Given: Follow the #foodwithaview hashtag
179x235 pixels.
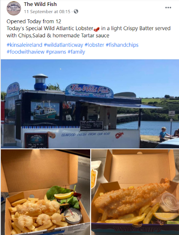Looking at the screenshot, I should [25, 52].
